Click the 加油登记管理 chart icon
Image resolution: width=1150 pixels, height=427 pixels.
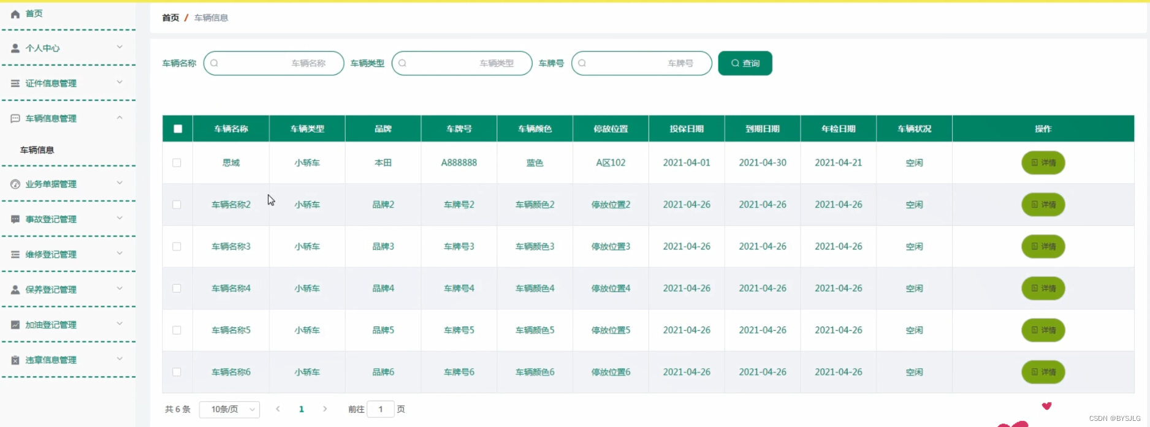click(15, 325)
